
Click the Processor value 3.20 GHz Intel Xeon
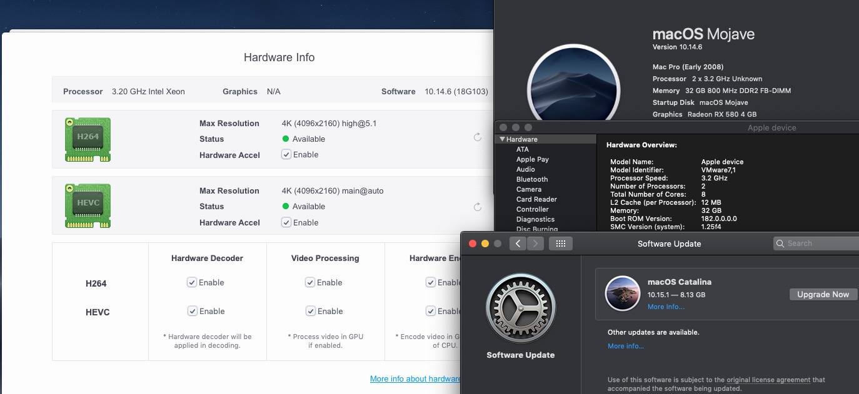pos(148,91)
